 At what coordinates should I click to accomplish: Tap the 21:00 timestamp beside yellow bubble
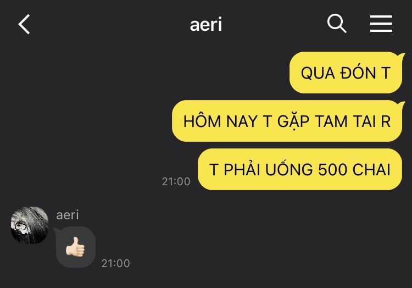pos(176,181)
